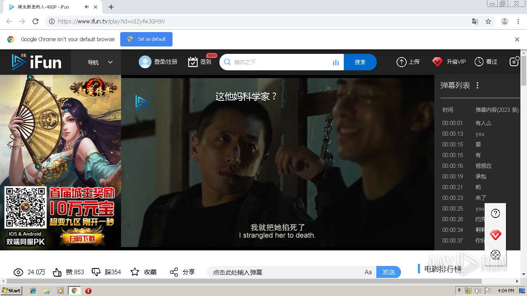Image resolution: width=527 pixels, height=296 pixels.
Task: Reload the page
Action: pyautogui.click(x=35, y=21)
